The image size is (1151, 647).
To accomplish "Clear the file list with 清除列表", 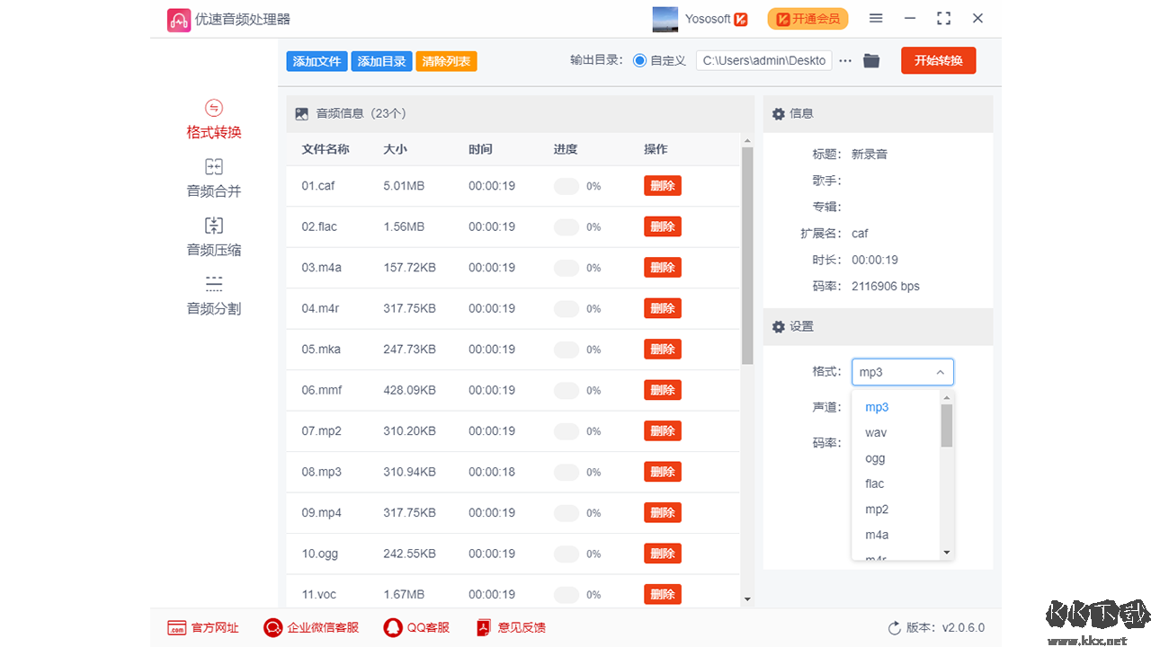I will tap(446, 61).
